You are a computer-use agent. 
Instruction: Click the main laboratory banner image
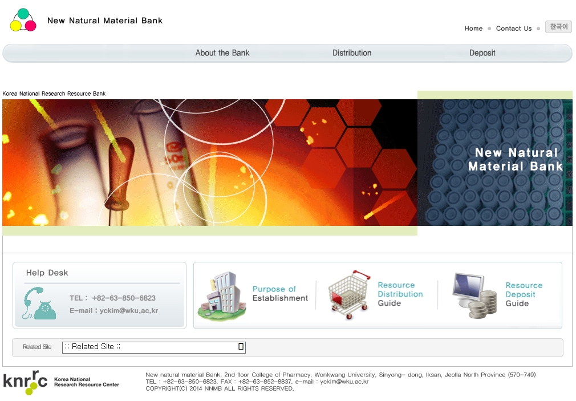click(x=210, y=163)
